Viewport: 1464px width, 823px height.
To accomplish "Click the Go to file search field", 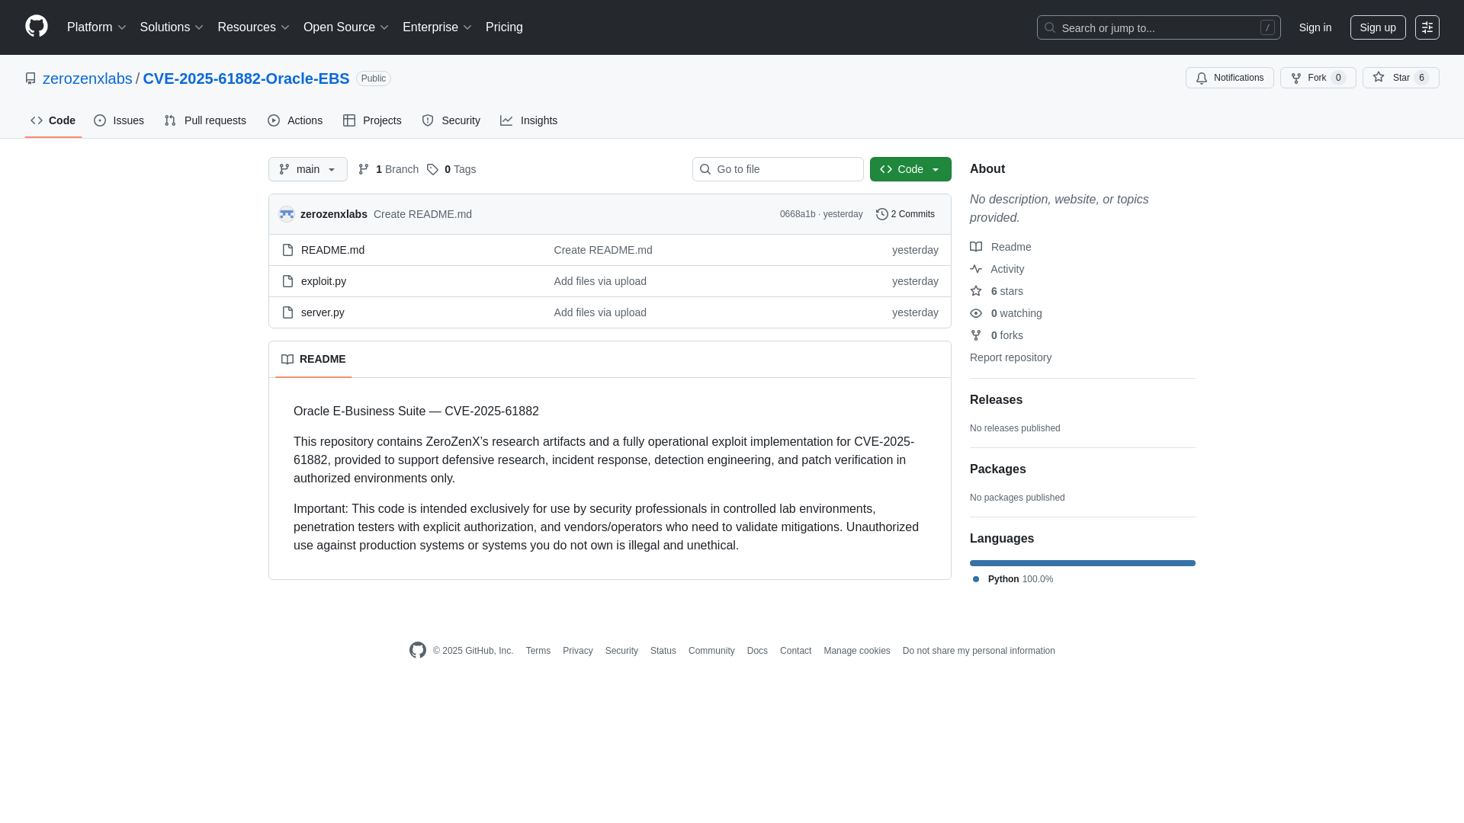I will pos(778,169).
